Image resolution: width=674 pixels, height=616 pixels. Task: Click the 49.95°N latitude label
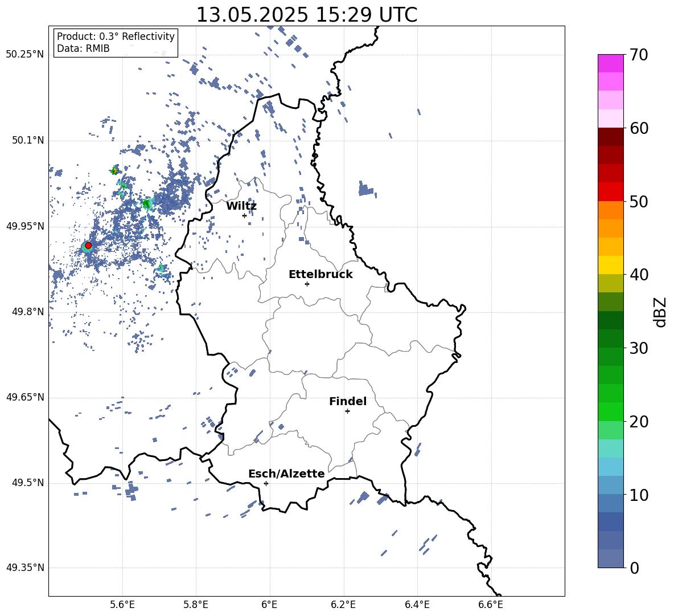[x=25, y=226]
